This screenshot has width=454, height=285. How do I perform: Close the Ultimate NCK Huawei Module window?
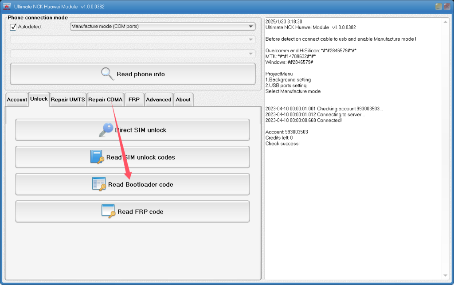click(x=447, y=6)
